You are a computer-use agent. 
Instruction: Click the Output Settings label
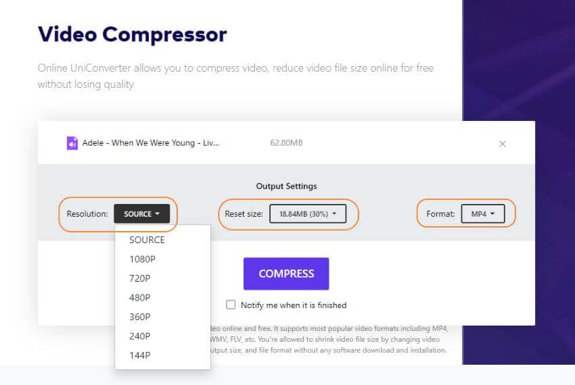coord(286,186)
